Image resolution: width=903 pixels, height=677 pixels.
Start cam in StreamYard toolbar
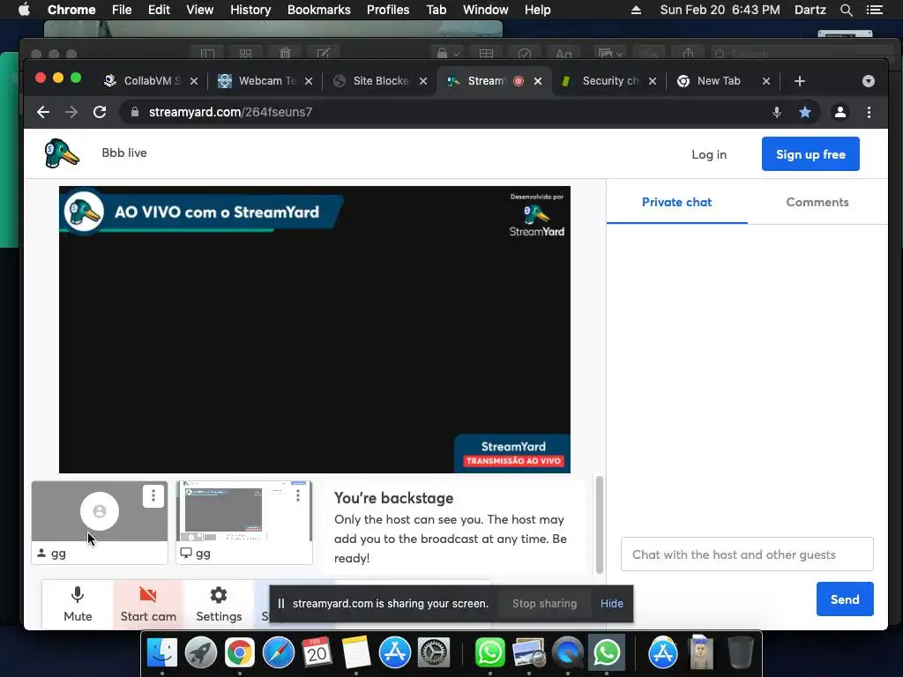click(148, 604)
